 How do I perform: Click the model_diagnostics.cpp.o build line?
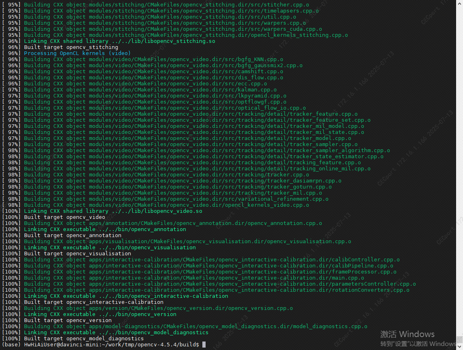click(x=185, y=327)
